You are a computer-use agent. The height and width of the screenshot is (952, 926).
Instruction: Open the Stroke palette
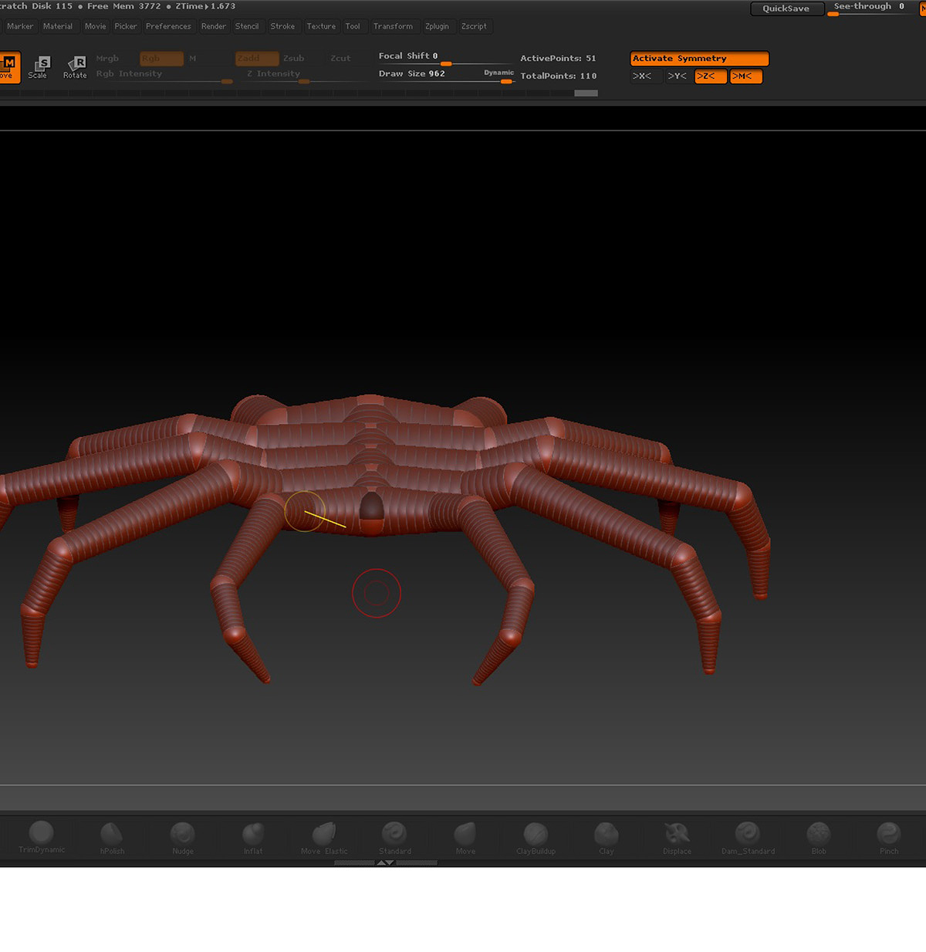(x=283, y=26)
